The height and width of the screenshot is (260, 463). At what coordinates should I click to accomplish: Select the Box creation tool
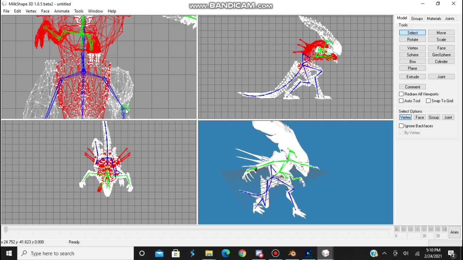point(412,61)
